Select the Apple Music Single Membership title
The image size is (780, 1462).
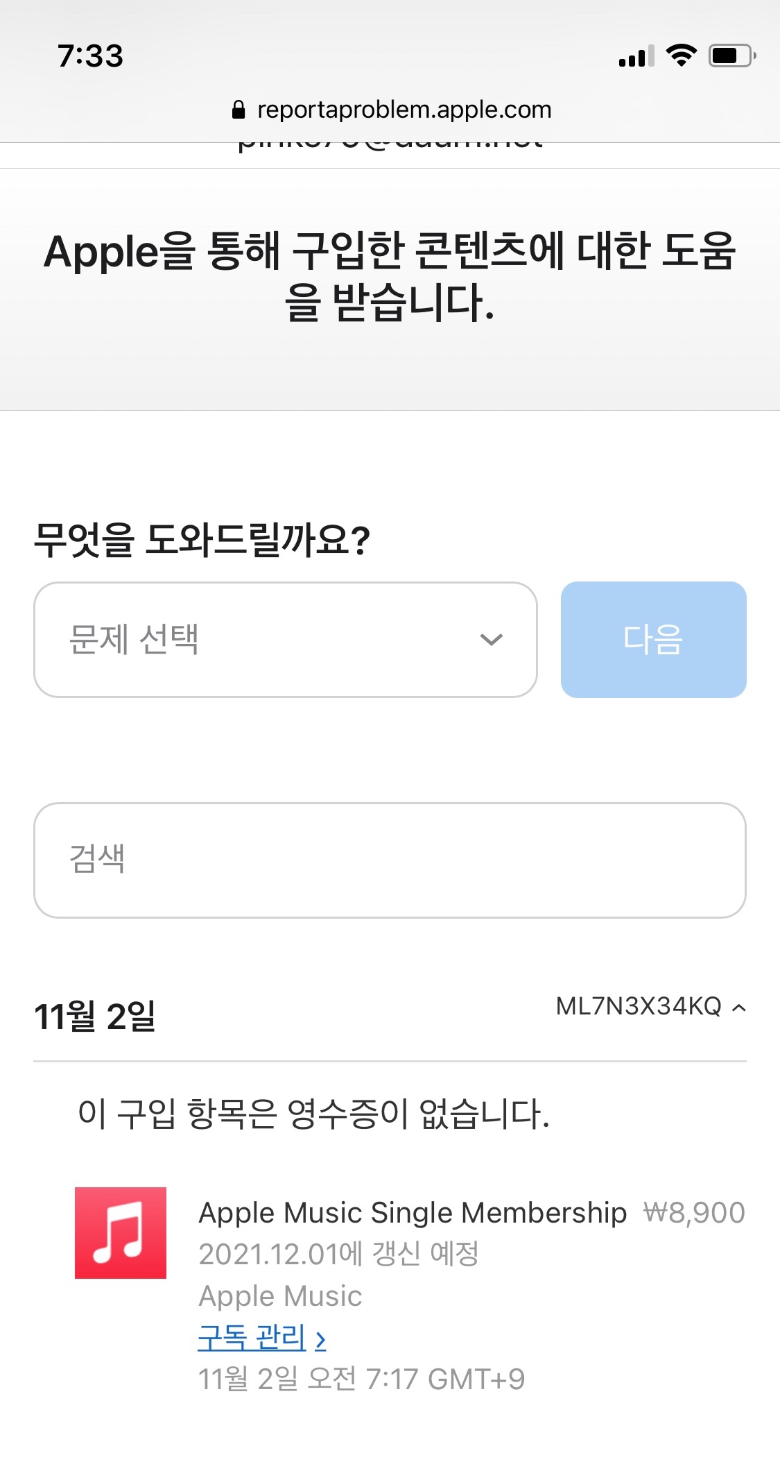pos(413,1213)
